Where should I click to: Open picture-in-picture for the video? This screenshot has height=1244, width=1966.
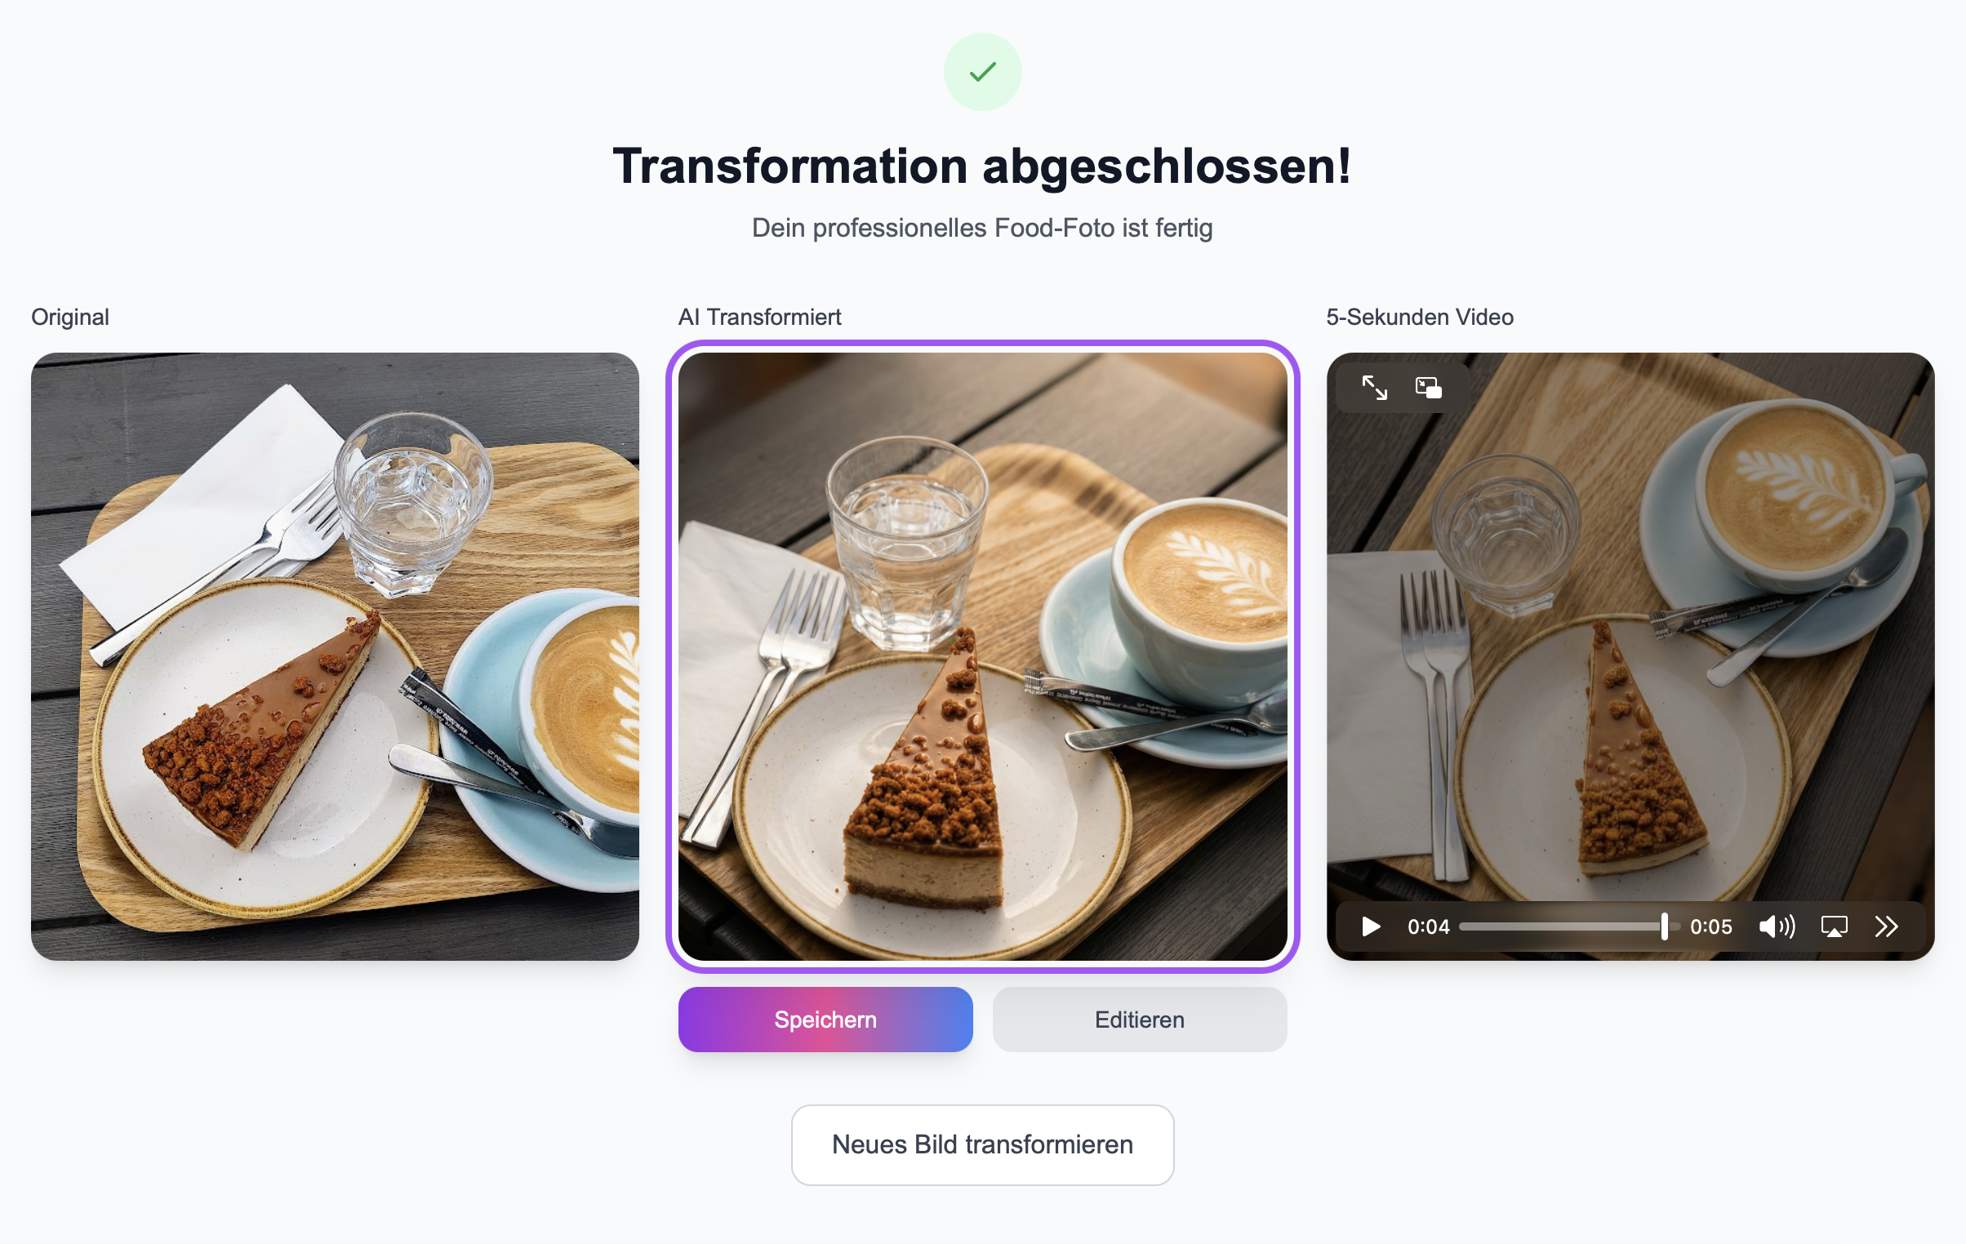click(1428, 388)
